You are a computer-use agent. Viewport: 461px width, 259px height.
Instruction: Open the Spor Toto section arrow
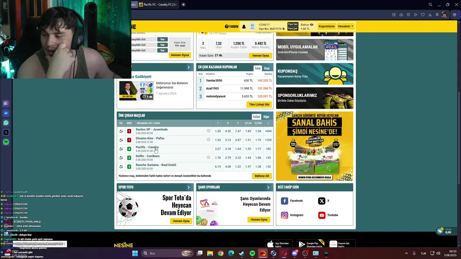(188, 187)
